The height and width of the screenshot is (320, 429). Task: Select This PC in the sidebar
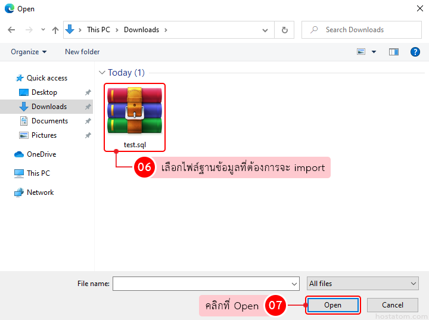38,173
